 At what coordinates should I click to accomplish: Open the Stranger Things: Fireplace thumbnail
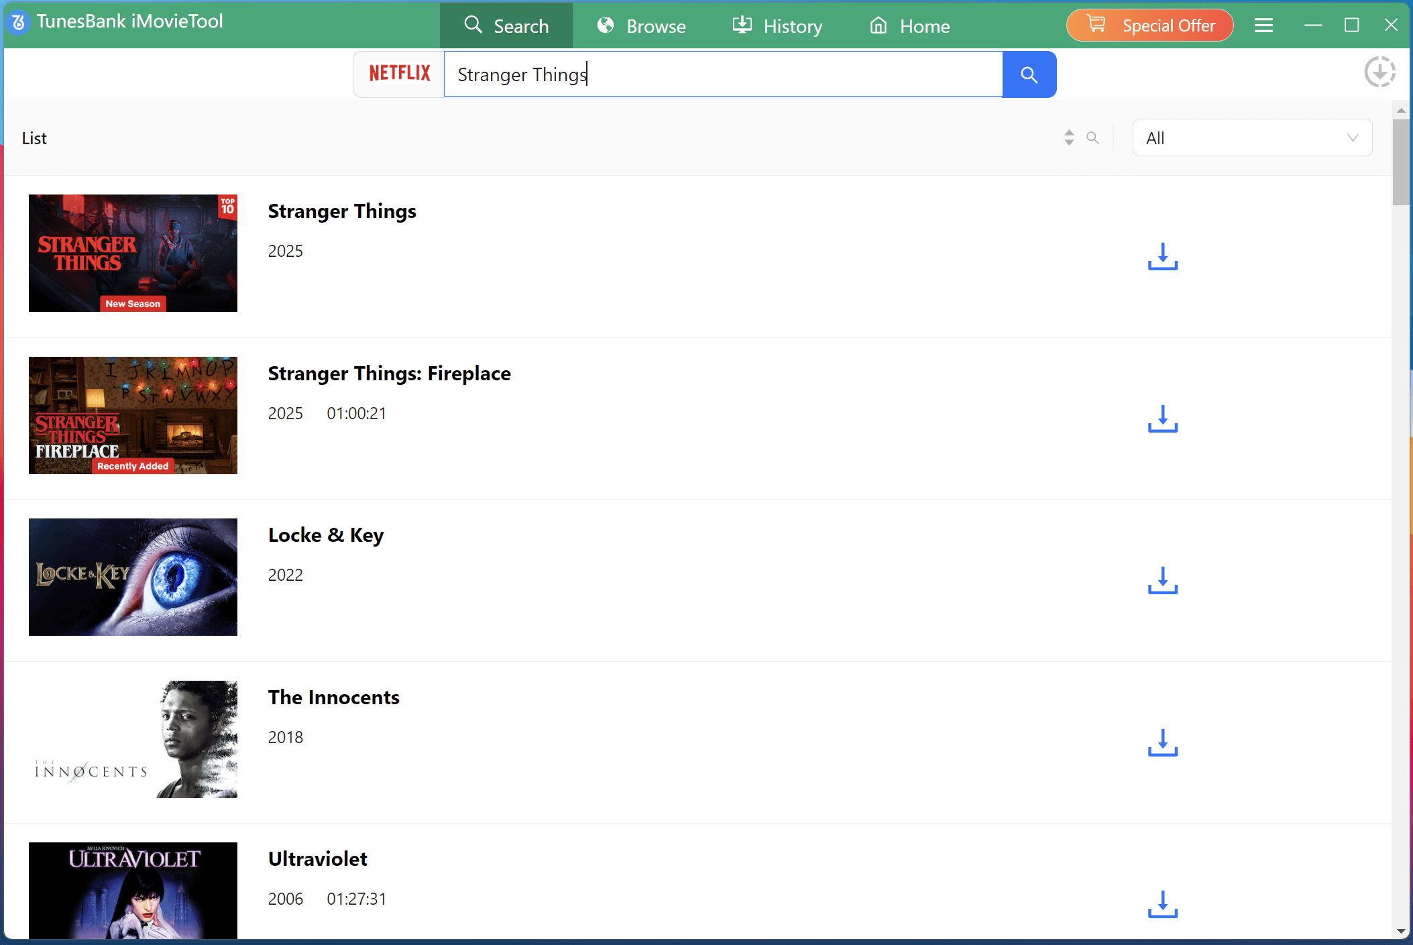click(x=133, y=415)
